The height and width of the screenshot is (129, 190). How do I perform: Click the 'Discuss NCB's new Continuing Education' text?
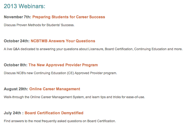point(60,73)
